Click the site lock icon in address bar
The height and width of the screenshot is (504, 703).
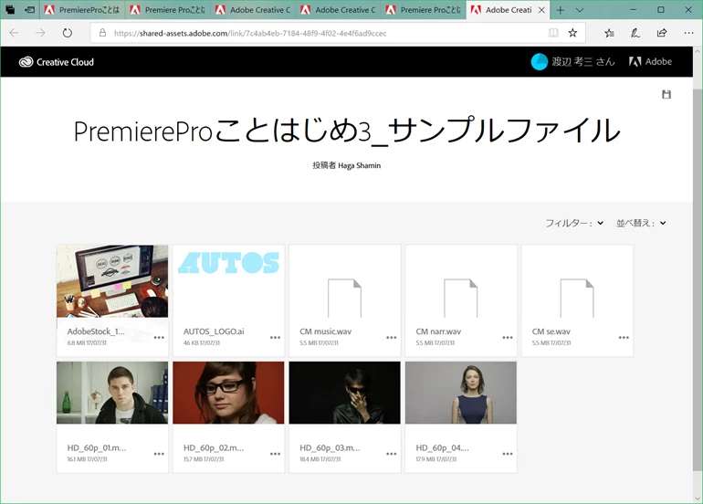click(x=102, y=33)
